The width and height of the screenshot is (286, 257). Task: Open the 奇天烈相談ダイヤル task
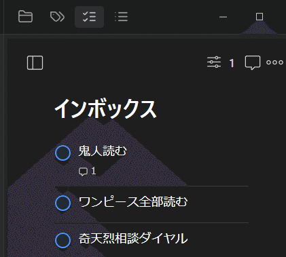pyautogui.click(x=133, y=239)
